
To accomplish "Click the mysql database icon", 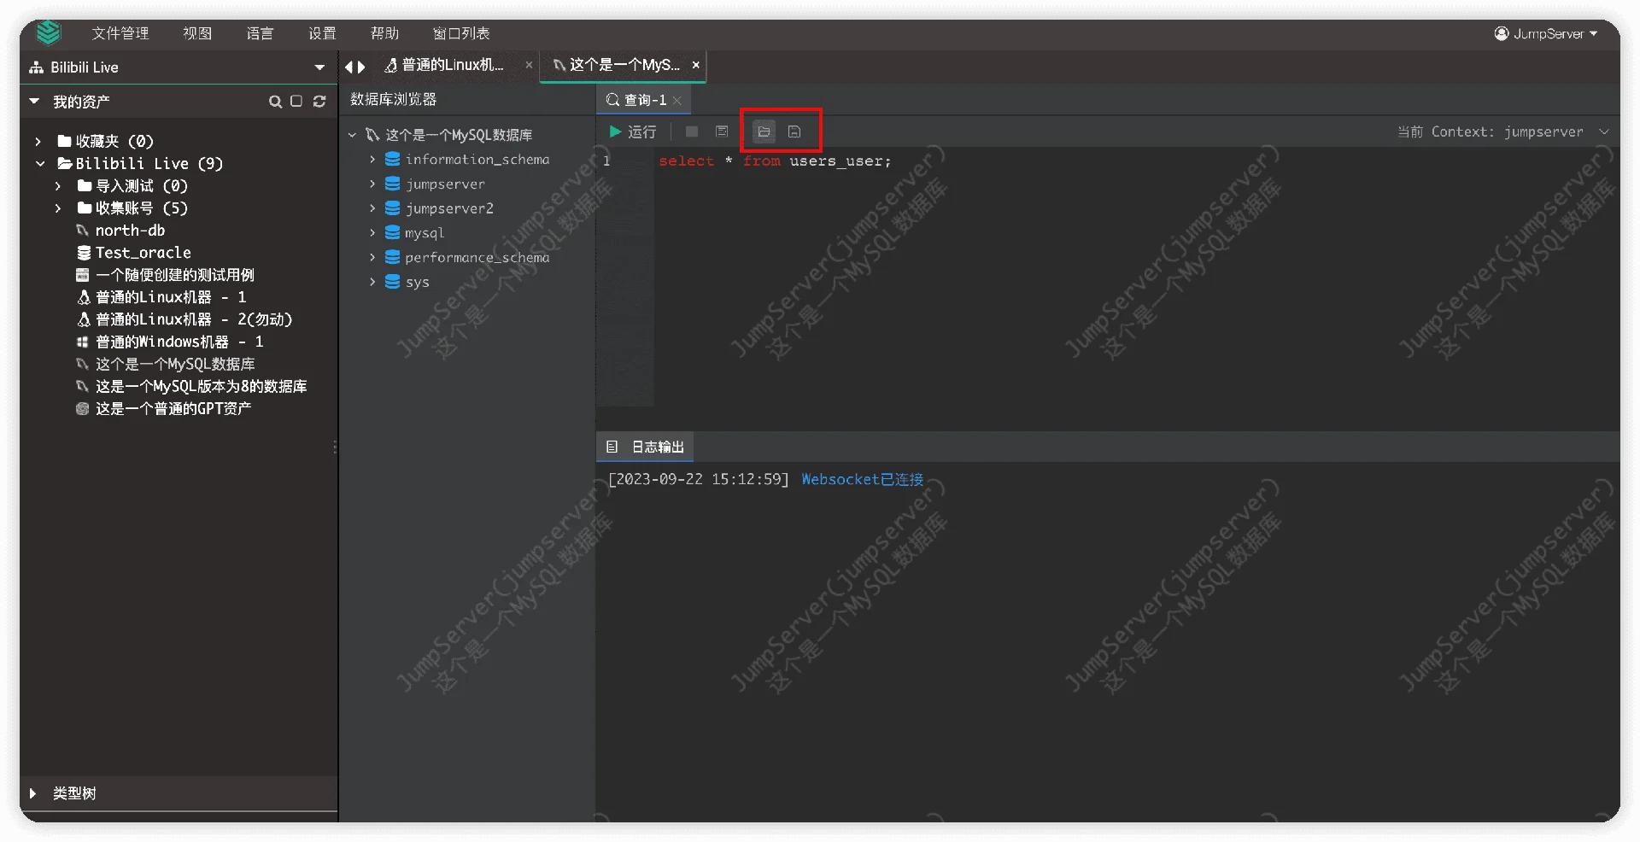I will (x=393, y=232).
